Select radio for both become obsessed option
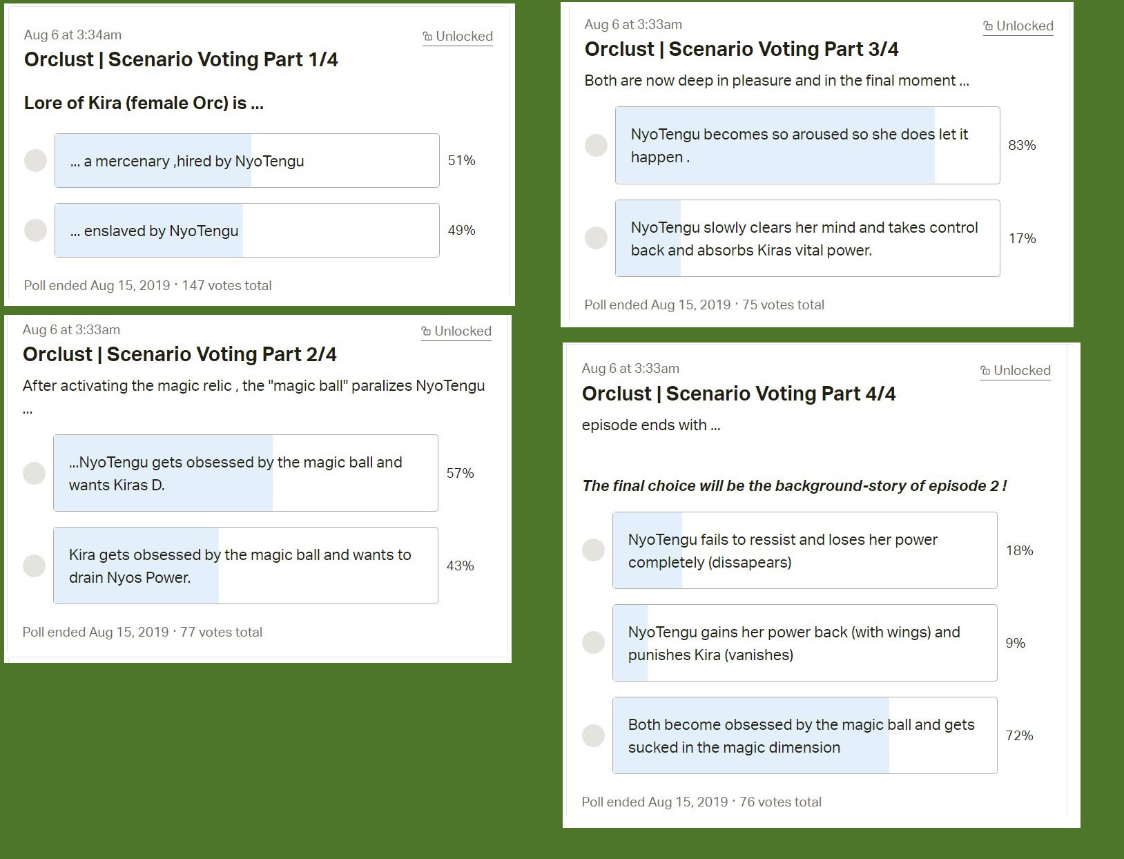This screenshot has width=1124, height=859. pos(593,735)
